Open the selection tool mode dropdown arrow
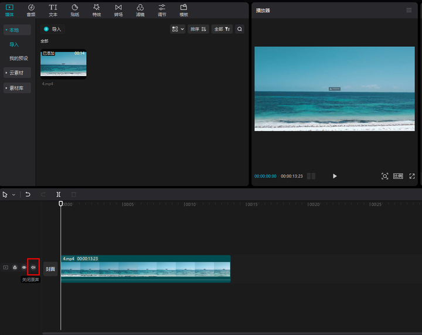This screenshot has height=335, width=422. click(13, 194)
